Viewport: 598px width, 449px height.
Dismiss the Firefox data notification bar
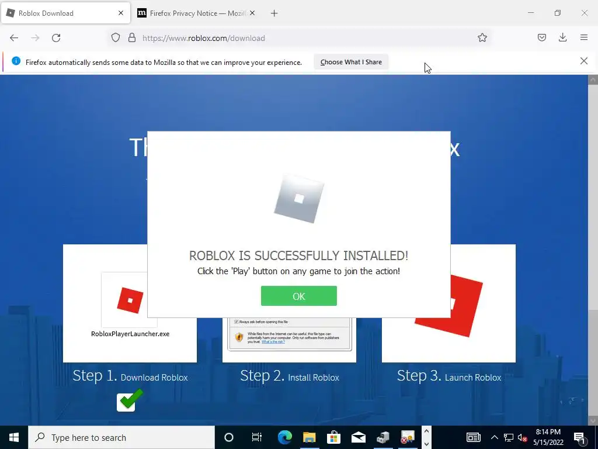pyautogui.click(x=583, y=61)
